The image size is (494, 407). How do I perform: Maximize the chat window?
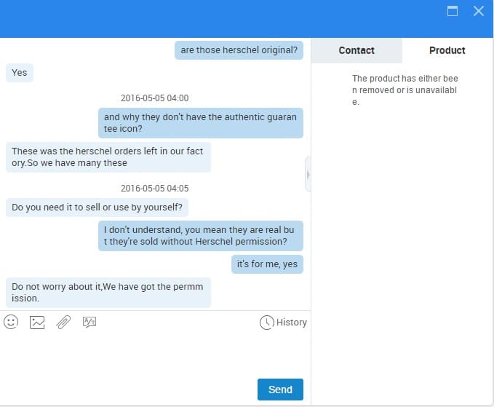coord(453,11)
